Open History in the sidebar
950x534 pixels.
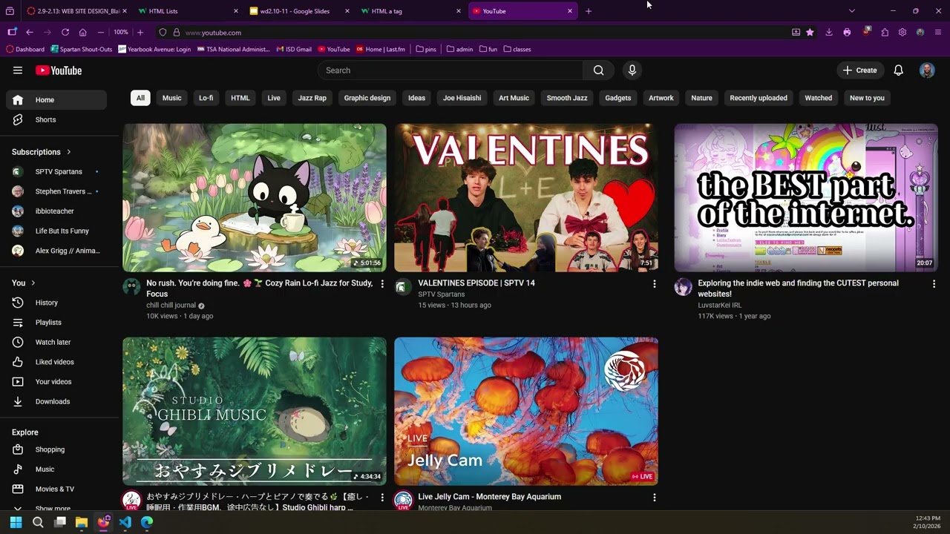56,303
